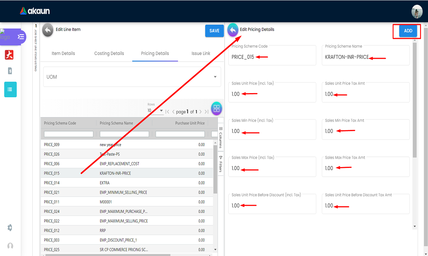Open the dollar document icon in sidebar

[10, 71]
